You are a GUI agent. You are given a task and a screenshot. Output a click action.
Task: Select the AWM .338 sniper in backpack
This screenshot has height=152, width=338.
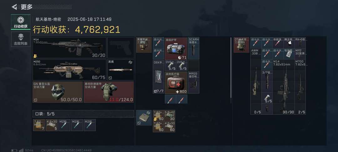click(256, 81)
